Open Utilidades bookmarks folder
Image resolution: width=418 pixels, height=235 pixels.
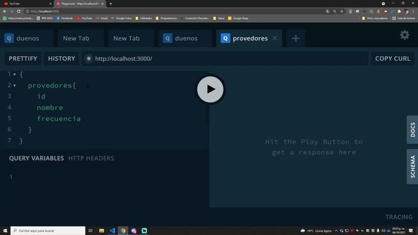coord(144,18)
